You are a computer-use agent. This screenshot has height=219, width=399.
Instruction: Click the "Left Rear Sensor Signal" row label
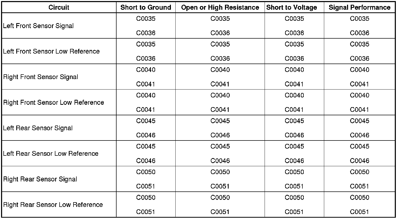38,128
